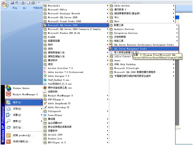Click the SQL Server Management Studio icon
Screen dimensions: 193x145
[111, 49]
